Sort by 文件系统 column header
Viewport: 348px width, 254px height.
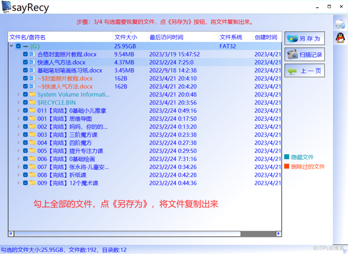click(x=236, y=37)
